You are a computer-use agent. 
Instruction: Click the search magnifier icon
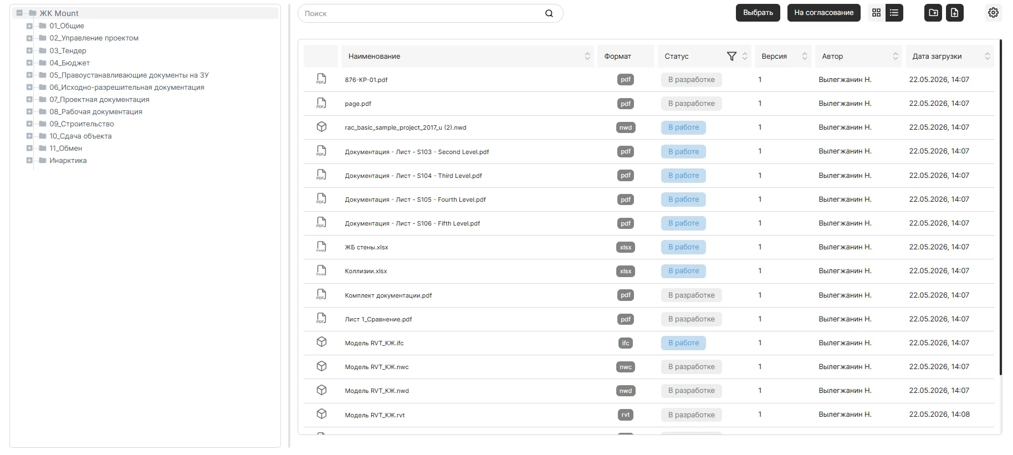549,13
